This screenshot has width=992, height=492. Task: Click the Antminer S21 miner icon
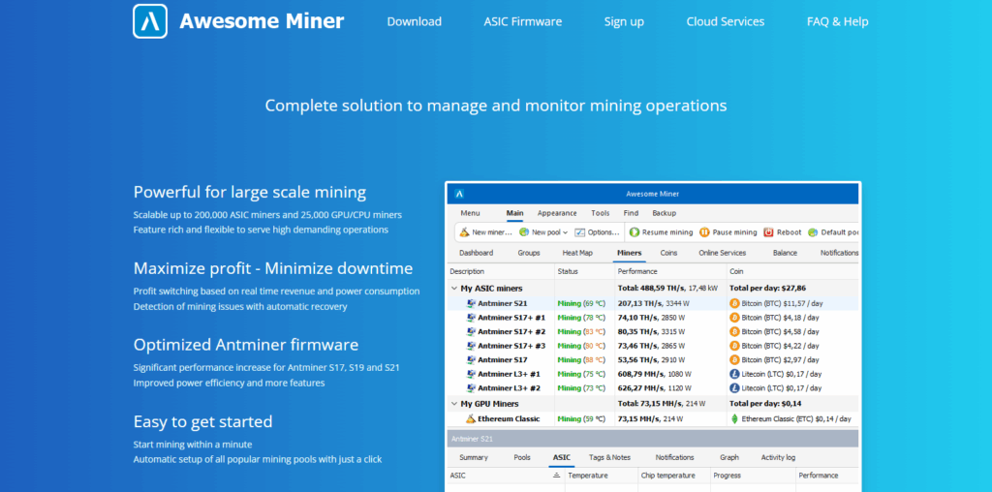point(471,303)
